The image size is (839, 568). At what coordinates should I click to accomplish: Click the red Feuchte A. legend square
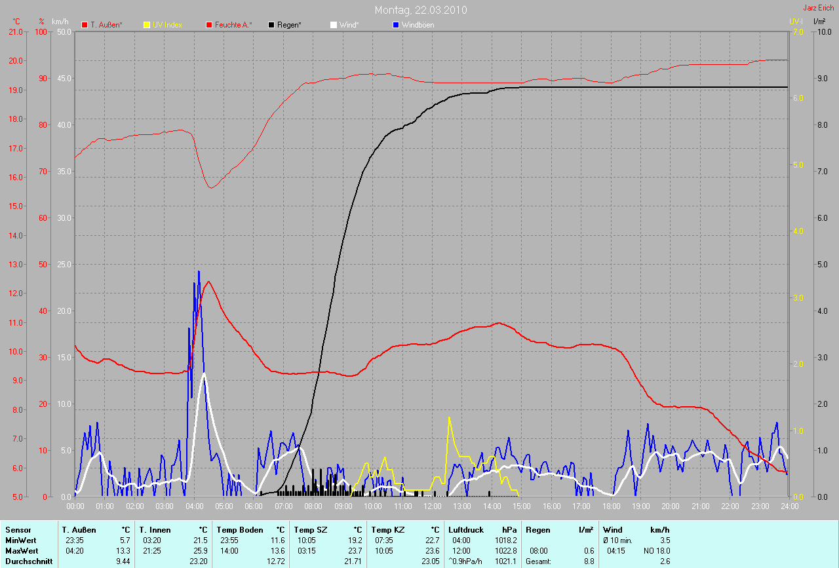[x=209, y=25]
